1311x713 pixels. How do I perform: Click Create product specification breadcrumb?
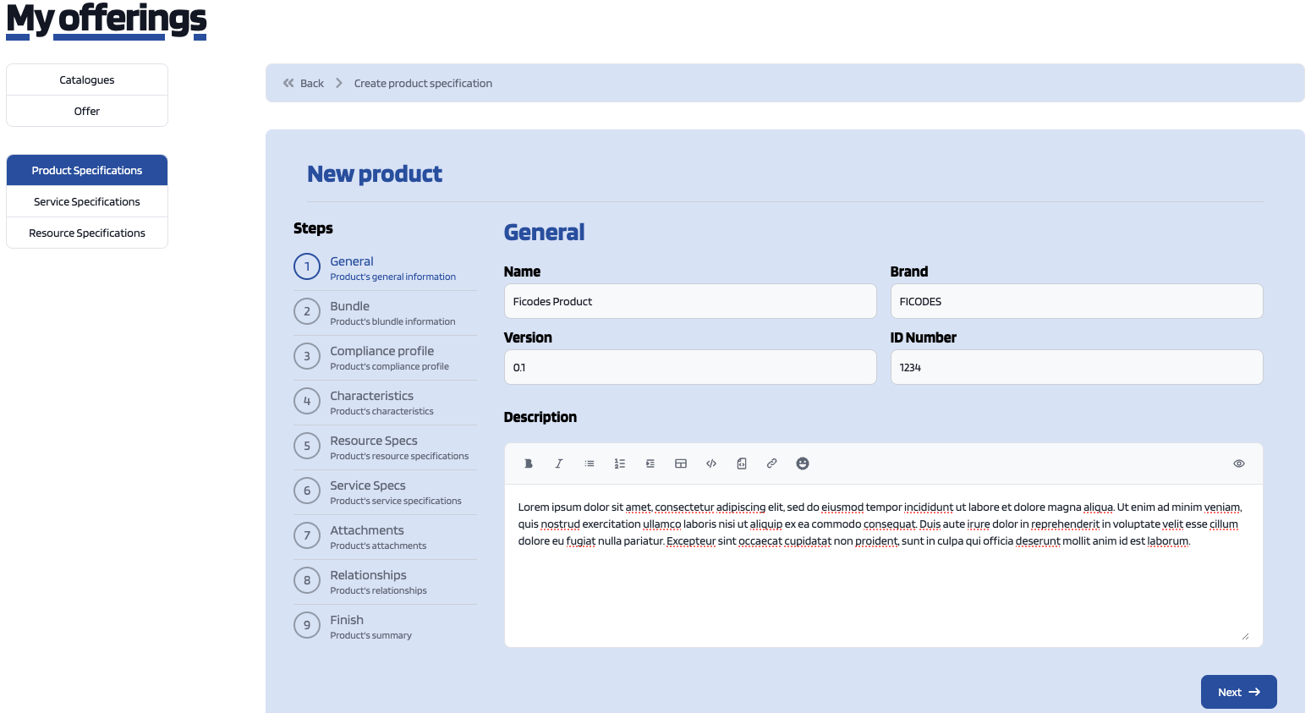click(x=423, y=83)
